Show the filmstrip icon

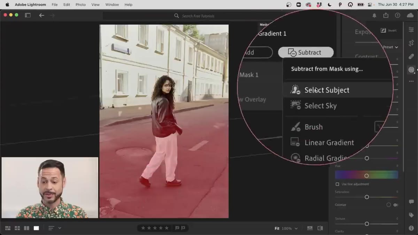point(310,228)
